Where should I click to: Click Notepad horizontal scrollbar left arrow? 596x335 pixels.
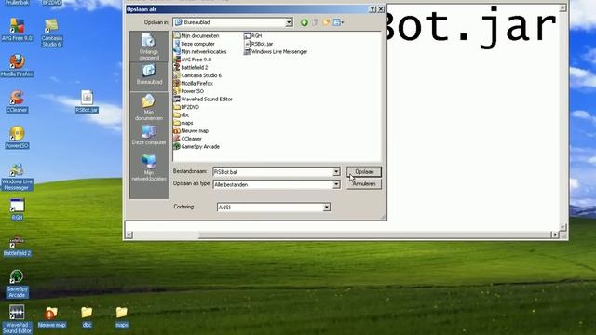pyautogui.click(x=129, y=234)
